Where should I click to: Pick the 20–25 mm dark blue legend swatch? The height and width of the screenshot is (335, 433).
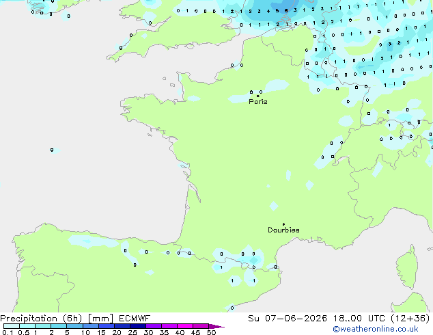[x=122, y=326]
